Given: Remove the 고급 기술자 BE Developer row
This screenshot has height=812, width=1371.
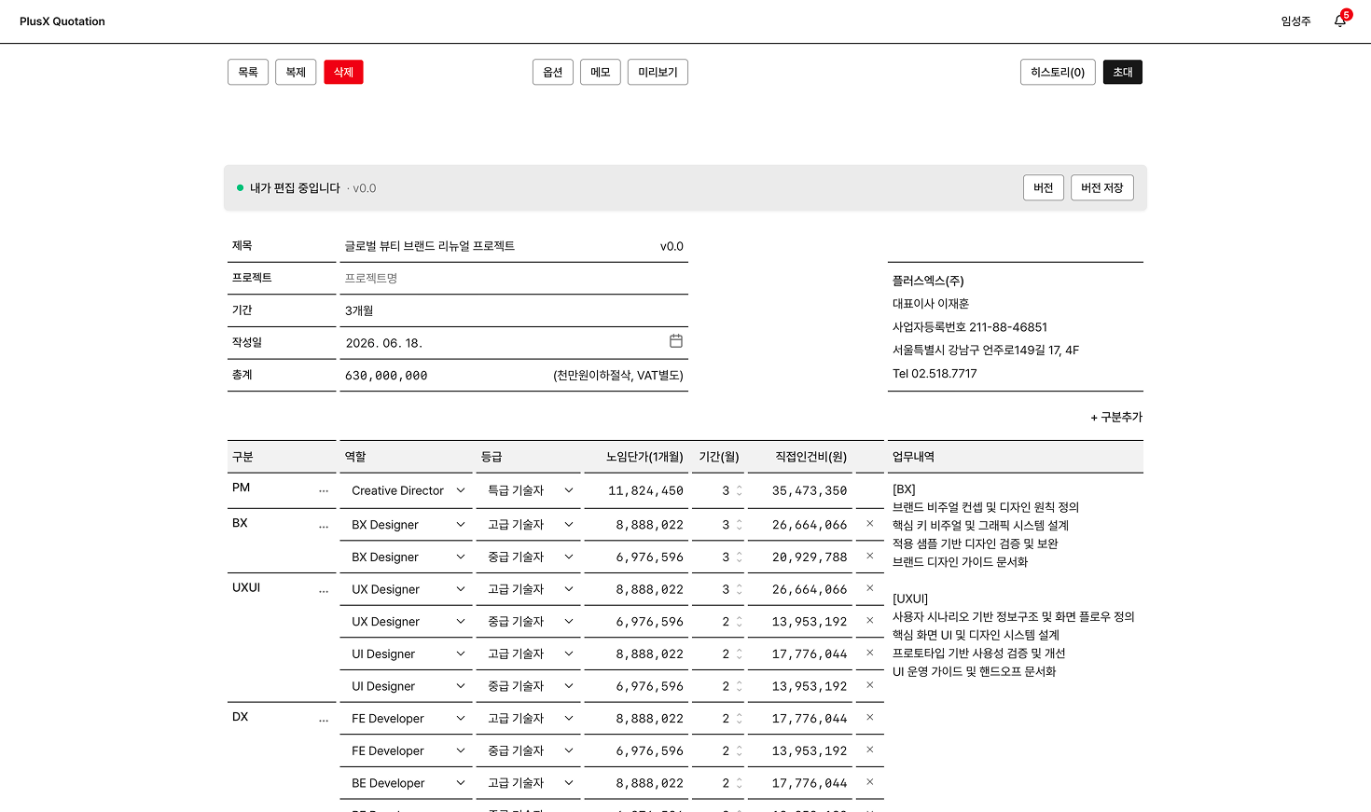Looking at the screenshot, I should coord(870,782).
